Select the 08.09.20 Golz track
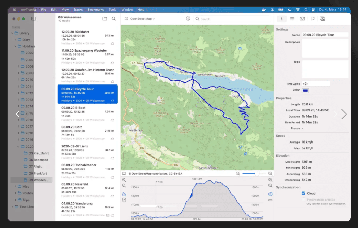Image resolution: width=358 pixels, height=228 pixels. [88, 132]
